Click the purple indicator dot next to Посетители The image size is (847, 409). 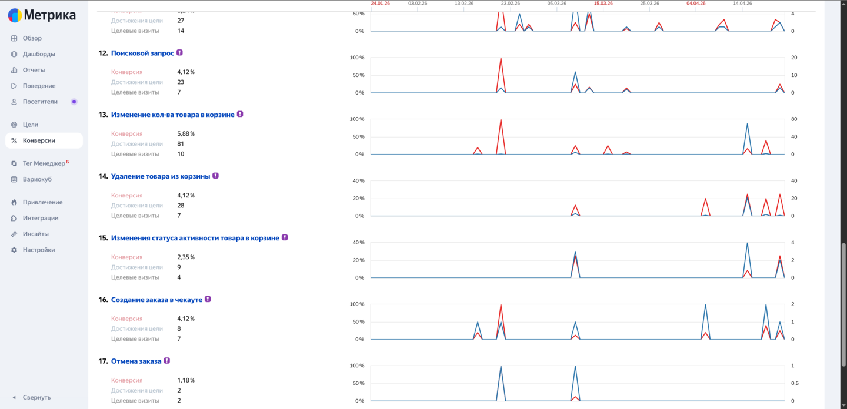click(74, 102)
